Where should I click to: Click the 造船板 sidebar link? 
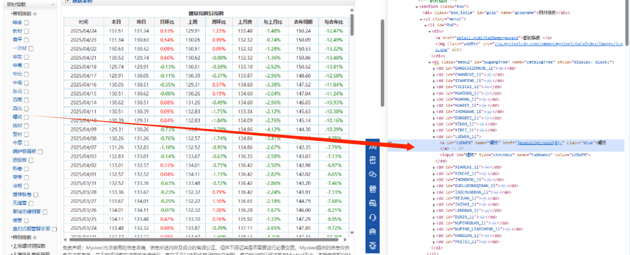[20, 160]
